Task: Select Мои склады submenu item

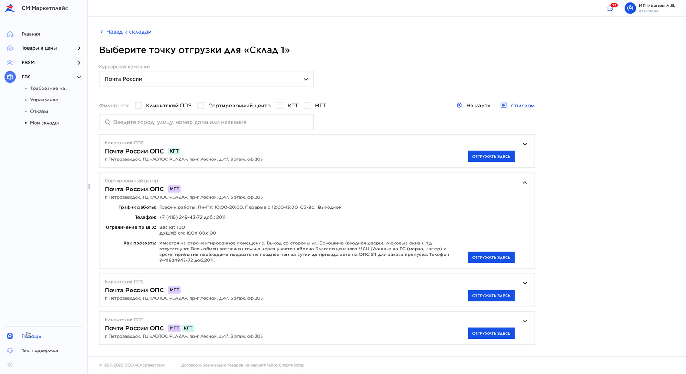Action: coord(44,123)
